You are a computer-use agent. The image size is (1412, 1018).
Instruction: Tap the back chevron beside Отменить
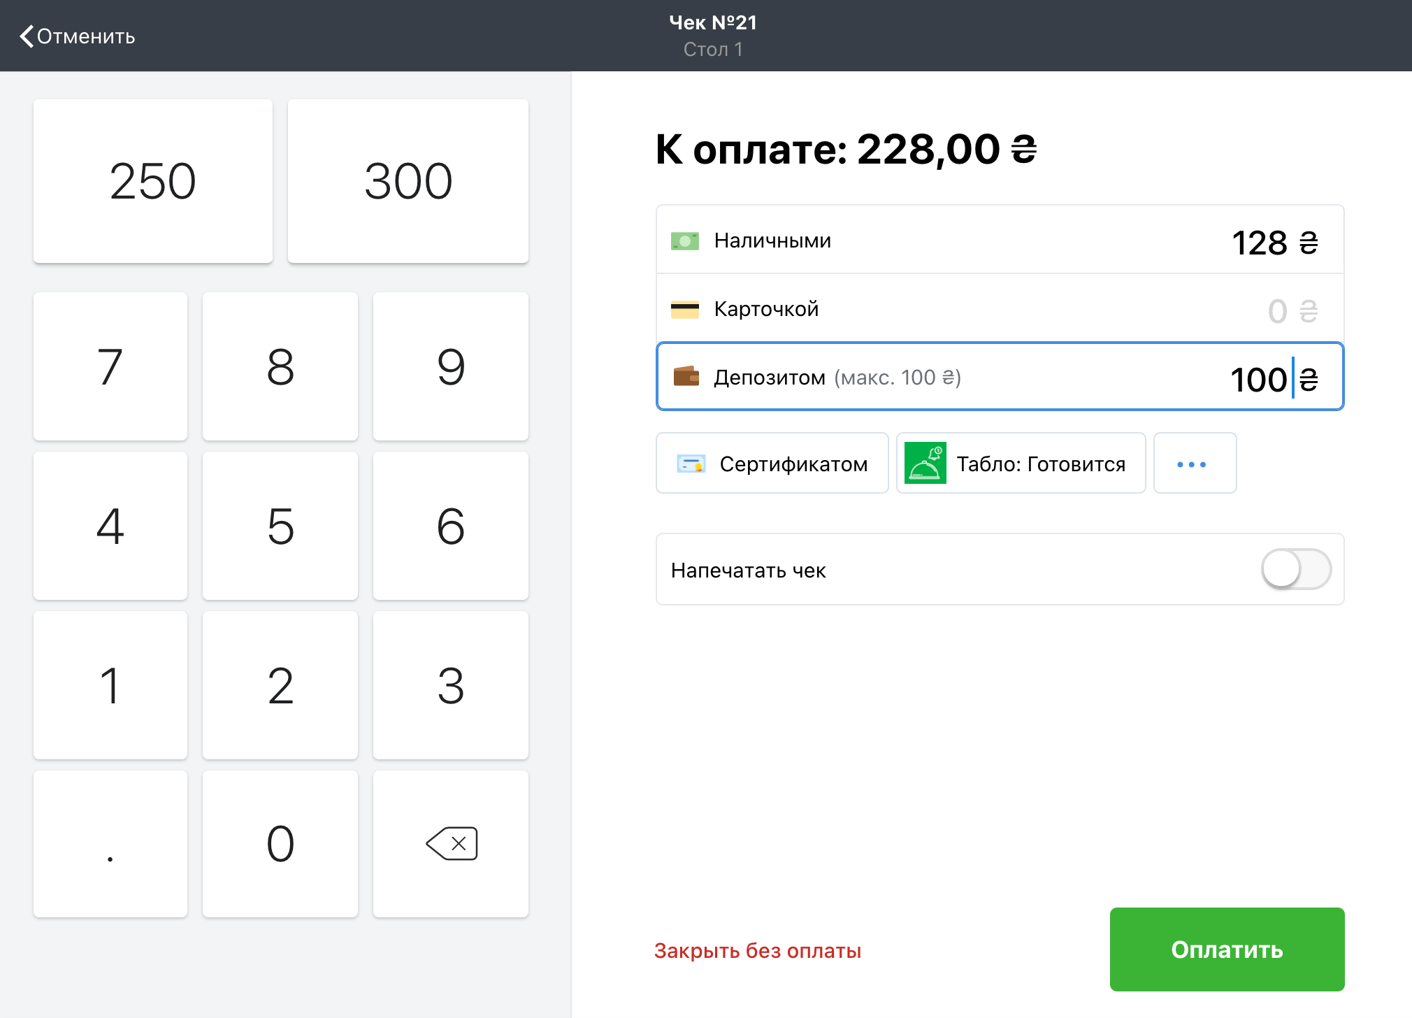pos(27,36)
